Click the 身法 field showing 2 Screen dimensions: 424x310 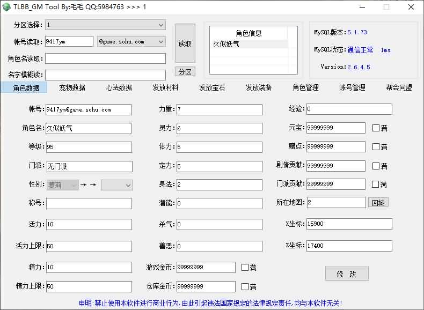click(x=220, y=184)
